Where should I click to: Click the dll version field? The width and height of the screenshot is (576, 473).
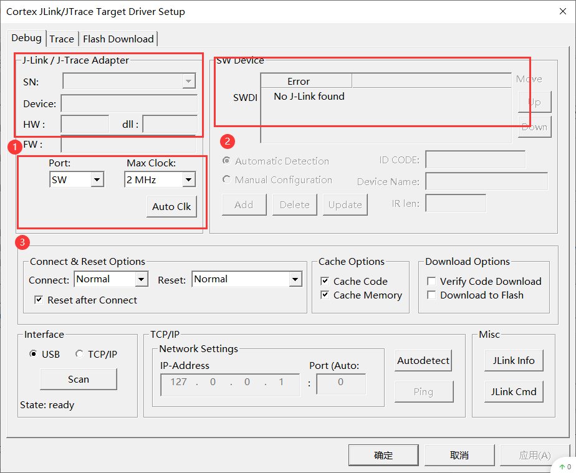(x=170, y=124)
